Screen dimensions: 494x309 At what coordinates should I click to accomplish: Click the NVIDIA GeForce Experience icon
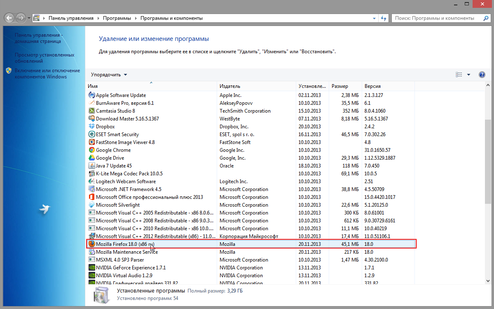coord(92,268)
